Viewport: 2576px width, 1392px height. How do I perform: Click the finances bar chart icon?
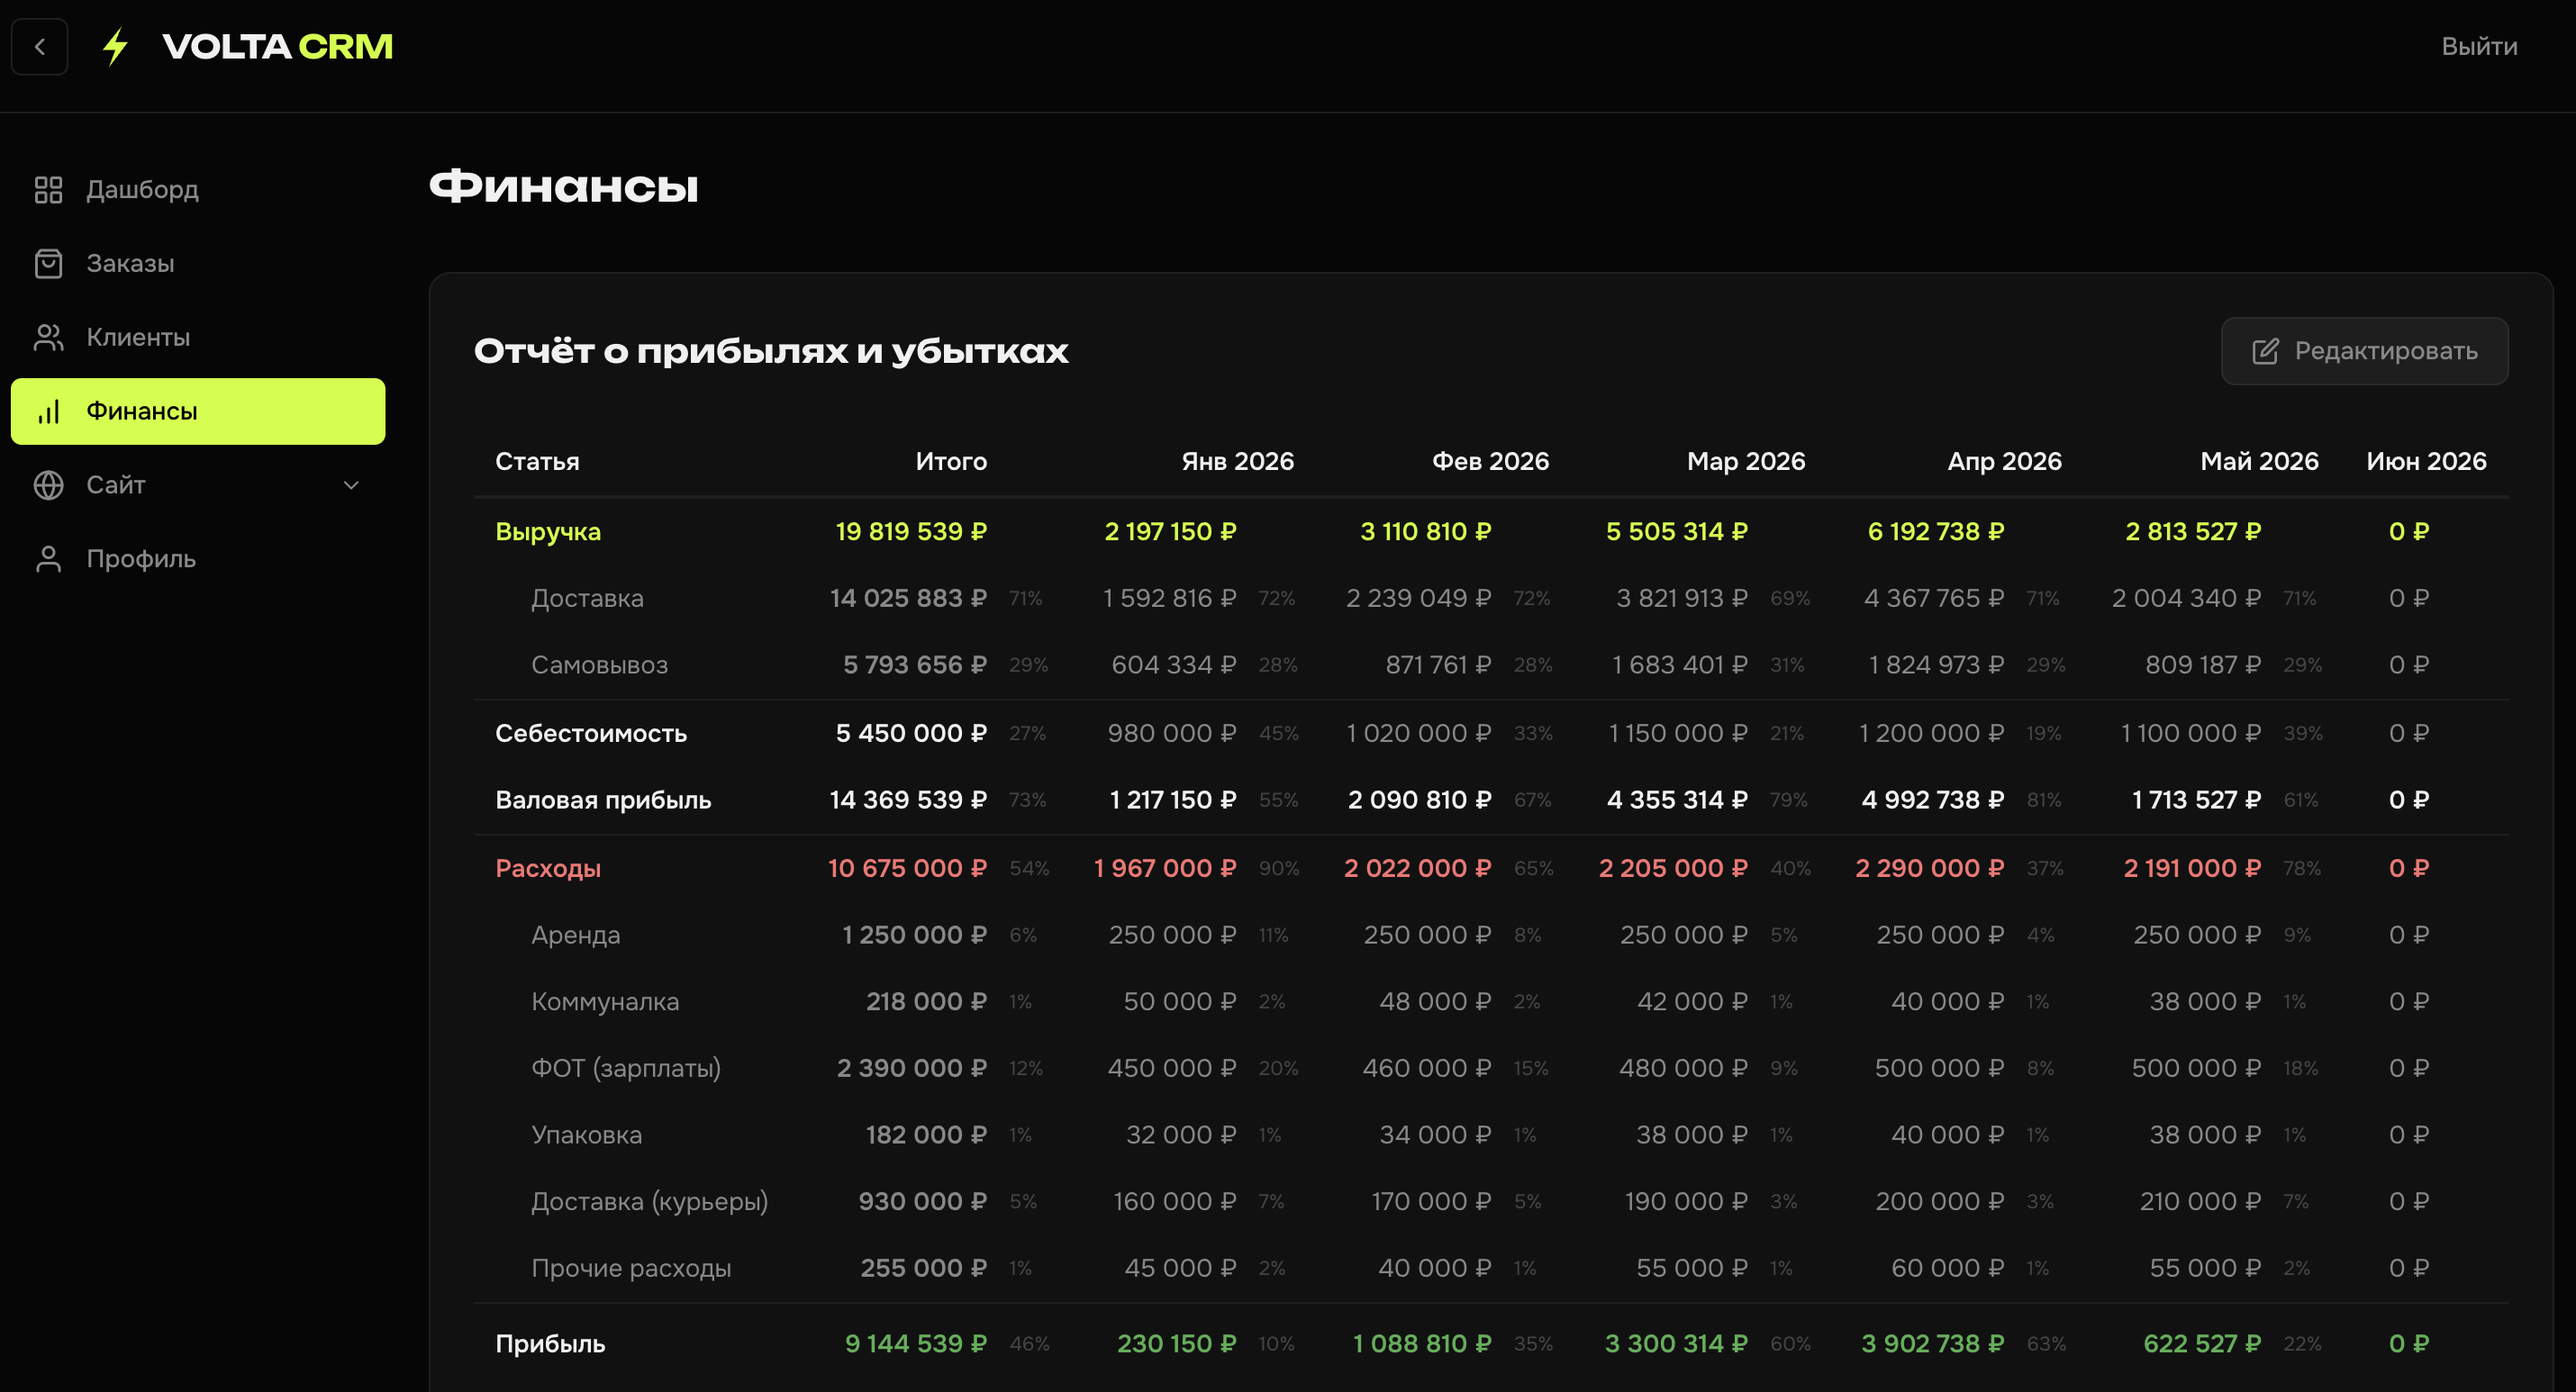[48, 411]
